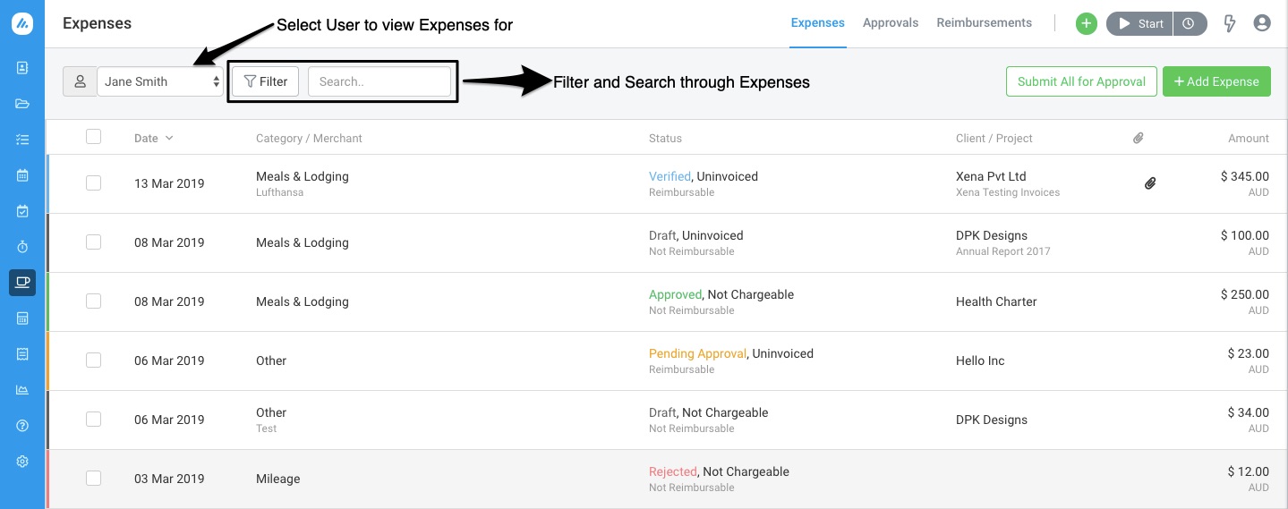
Task: Click the paperclip attachment on Lufthansa expense
Action: pos(1150,183)
